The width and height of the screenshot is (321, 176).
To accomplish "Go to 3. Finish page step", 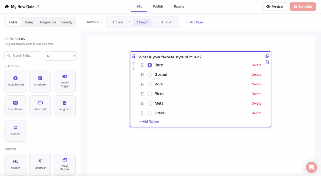I will click(167, 22).
